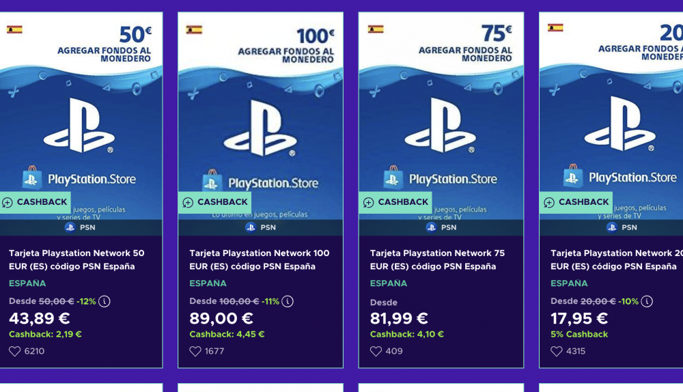Click the Cashback badge on 75 EUR card
The image size is (683, 392).
point(395,202)
